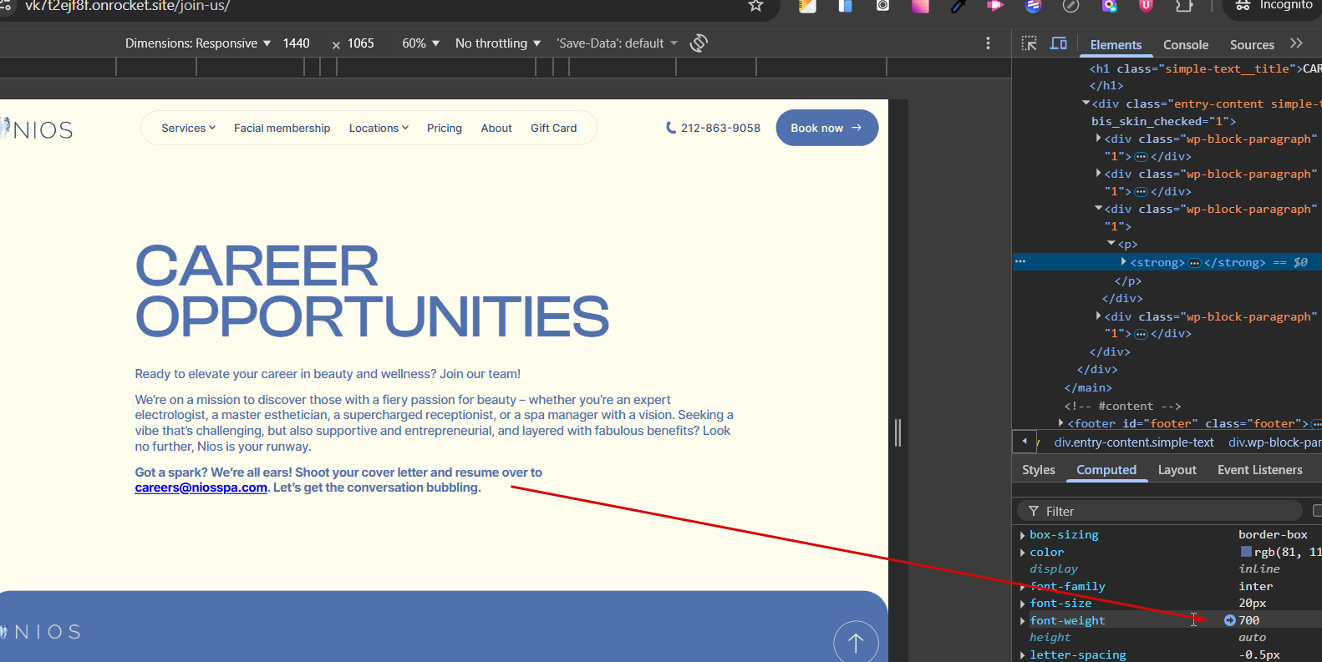Expand the strong element node
1322x662 pixels.
(x=1123, y=262)
